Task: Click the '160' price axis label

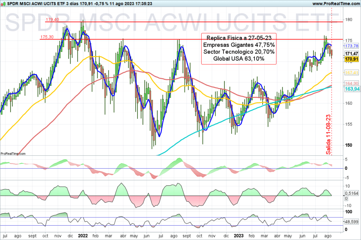Action: (349, 103)
